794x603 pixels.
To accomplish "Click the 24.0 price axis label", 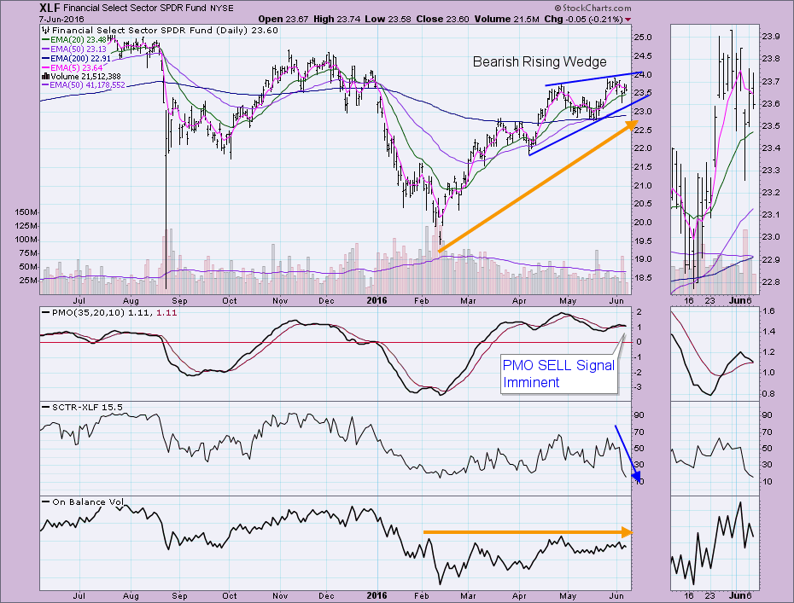I will (x=643, y=74).
